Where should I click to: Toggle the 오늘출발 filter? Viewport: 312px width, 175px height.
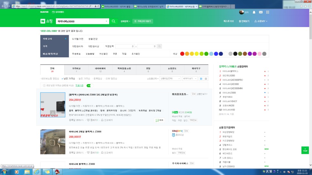90,54
